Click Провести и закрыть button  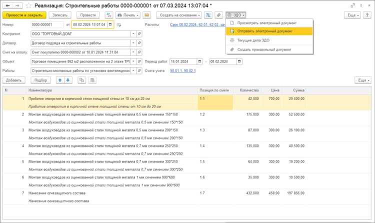[x=24, y=15]
